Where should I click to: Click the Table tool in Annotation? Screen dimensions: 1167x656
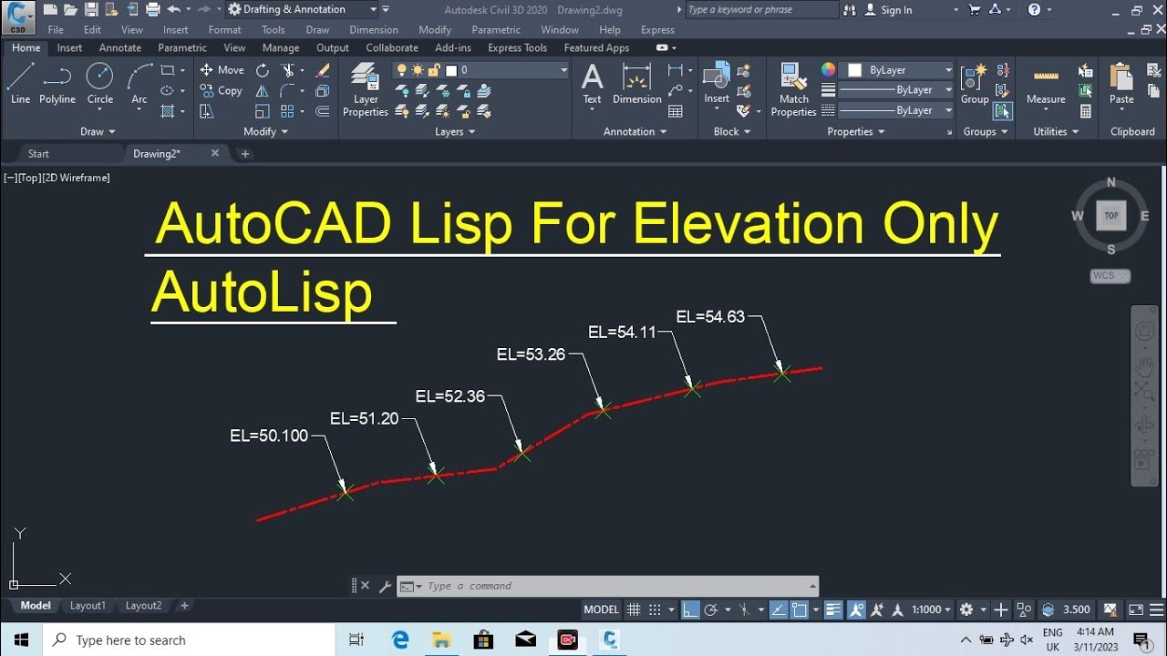(676, 111)
